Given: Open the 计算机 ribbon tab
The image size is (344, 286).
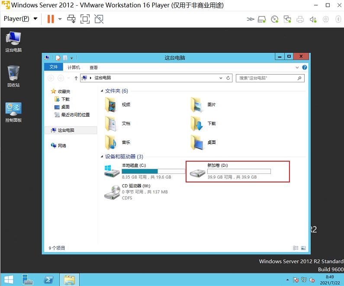Looking at the screenshot, I should click(x=74, y=68).
